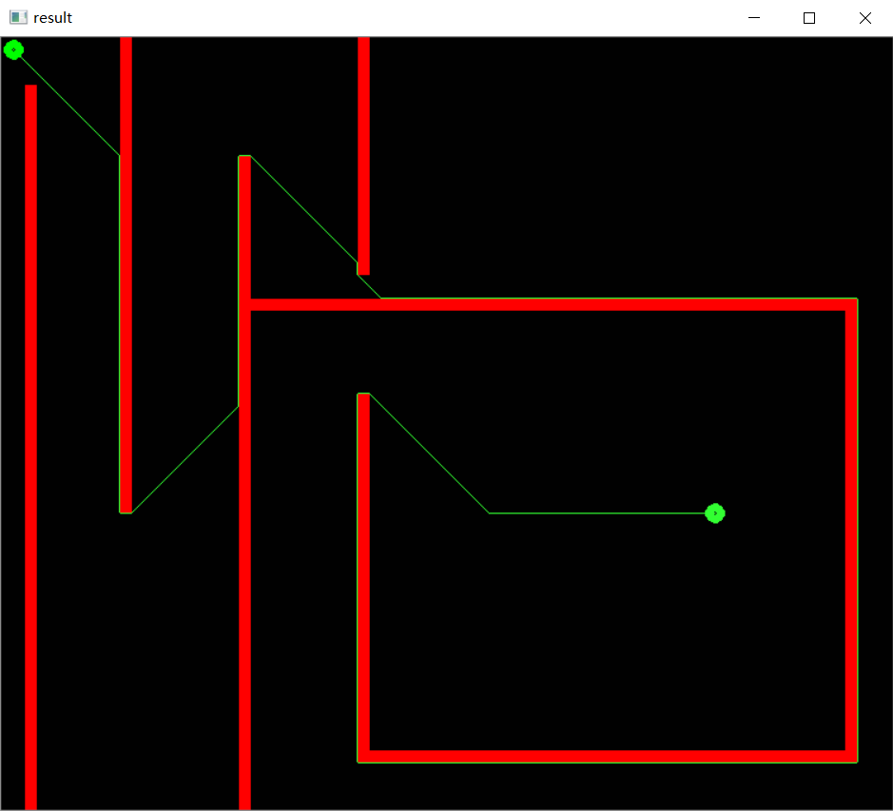
Task: Click the long horizontal red wall
Action: (571, 304)
